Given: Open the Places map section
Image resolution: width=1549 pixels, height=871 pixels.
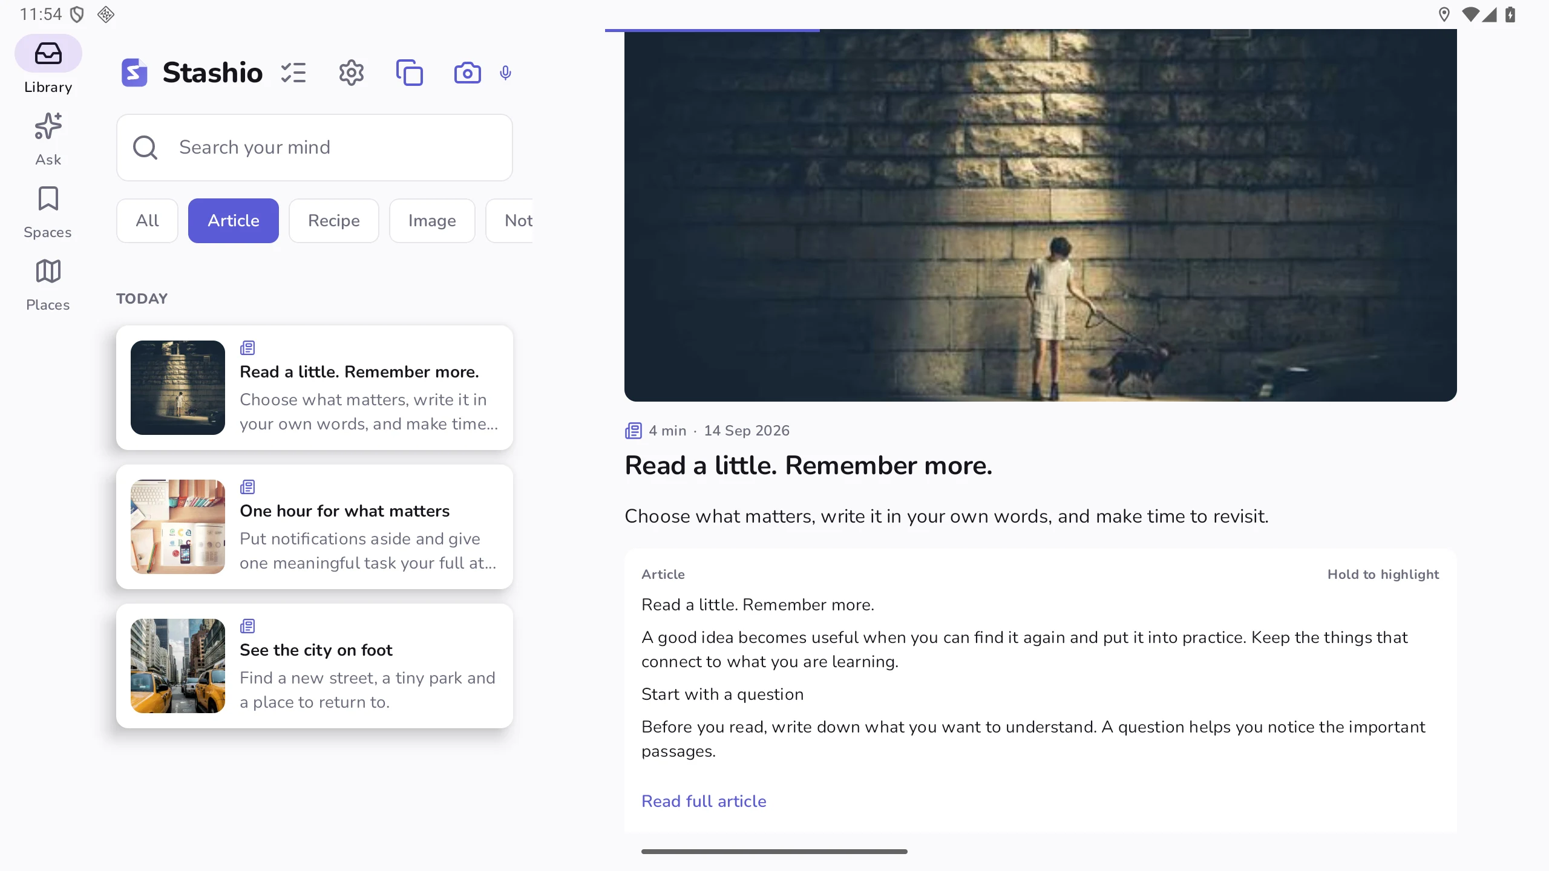Looking at the screenshot, I should pyautogui.click(x=48, y=284).
